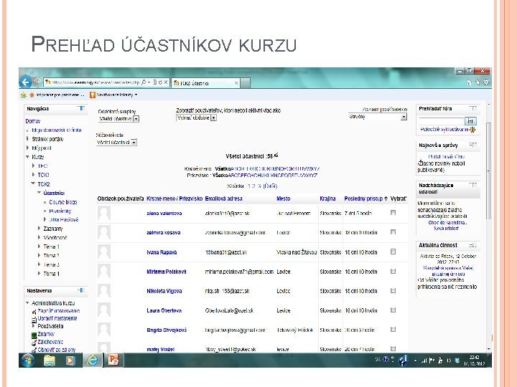Click Známky grades icon in settings

(x=34, y=335)
